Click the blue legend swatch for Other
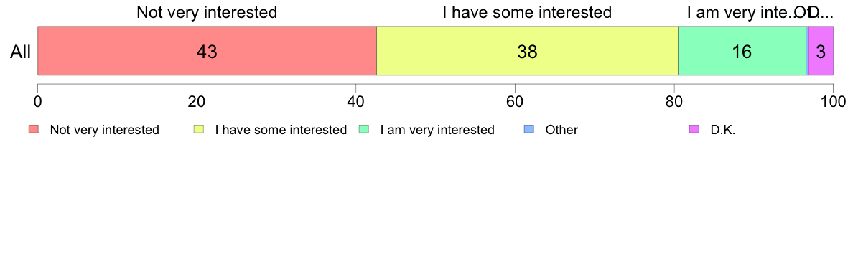This screenshot has height=264, width=853. [x=528, y=129]
